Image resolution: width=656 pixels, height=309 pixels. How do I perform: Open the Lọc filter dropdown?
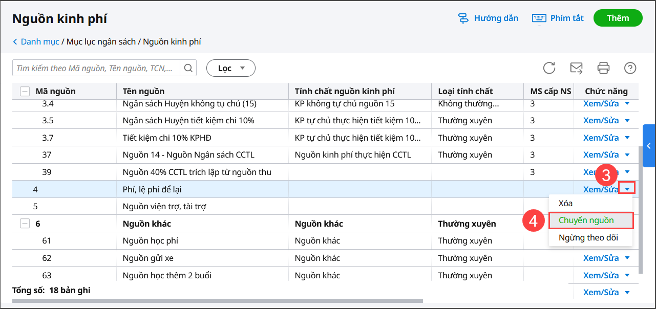point(230,68)
